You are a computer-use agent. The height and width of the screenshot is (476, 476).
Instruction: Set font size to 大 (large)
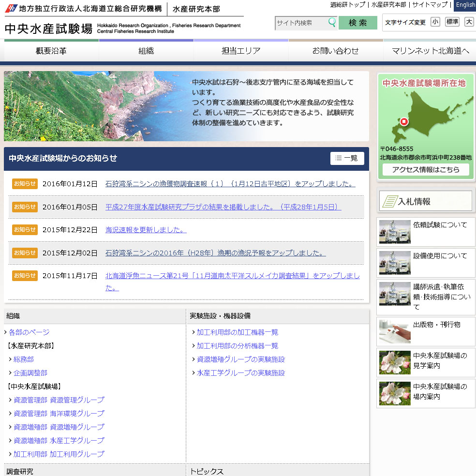469,22
